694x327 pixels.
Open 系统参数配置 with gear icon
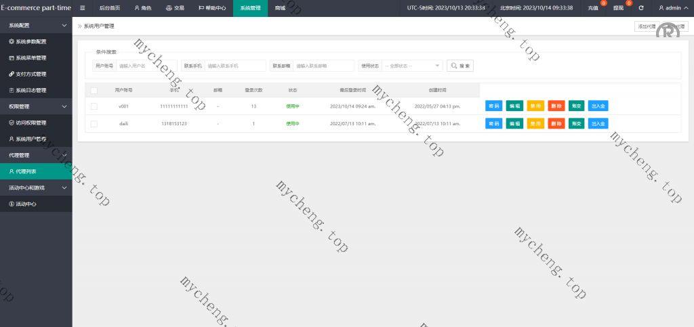tap(30, 41)
